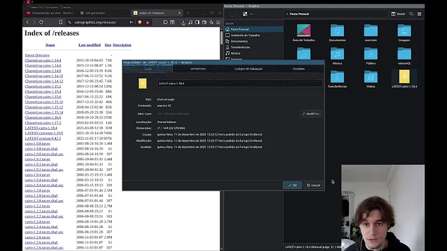Select Música in Dolphin sidebar
The image size is (447, 251).
click(254, 53)
